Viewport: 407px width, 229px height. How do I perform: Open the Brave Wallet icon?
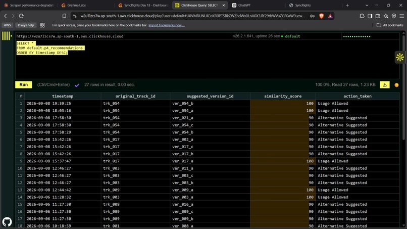tap(378, 16)
